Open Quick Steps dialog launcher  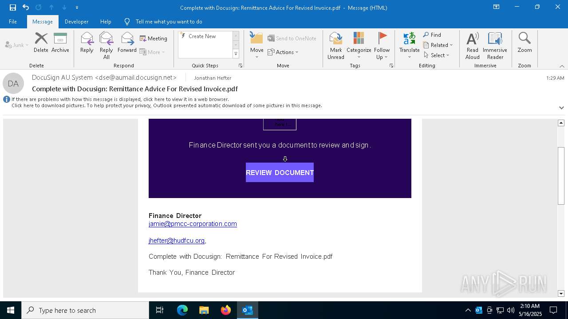coord(241,66)
